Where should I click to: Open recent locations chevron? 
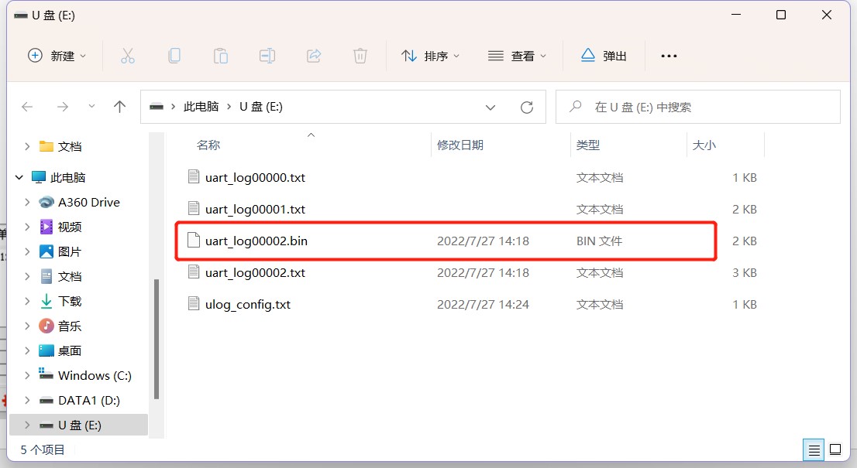pyautogui.click(x=91, y=107)
